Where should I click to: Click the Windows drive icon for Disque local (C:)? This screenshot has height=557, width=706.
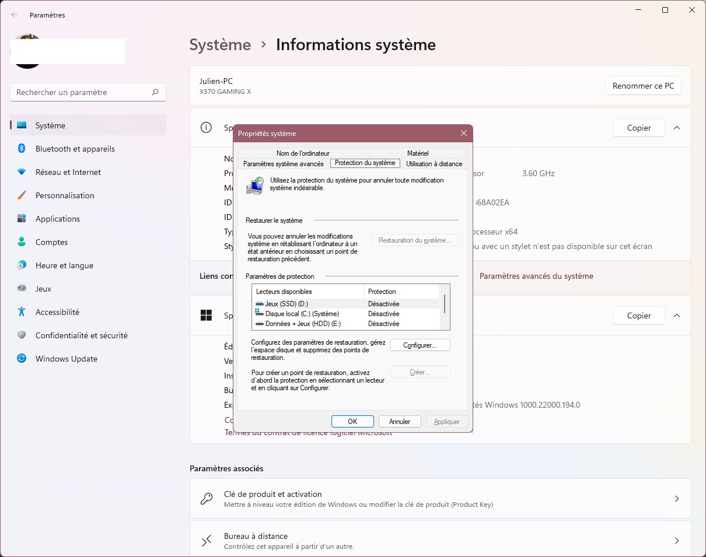pos(260,314)
